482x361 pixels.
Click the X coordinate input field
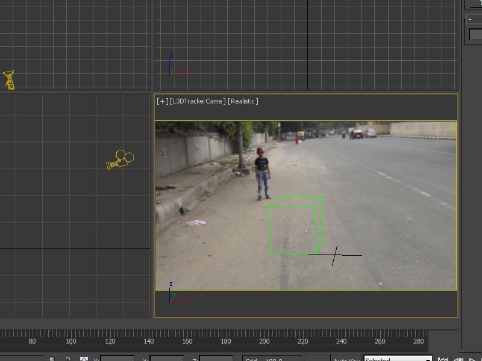(117, 359)
